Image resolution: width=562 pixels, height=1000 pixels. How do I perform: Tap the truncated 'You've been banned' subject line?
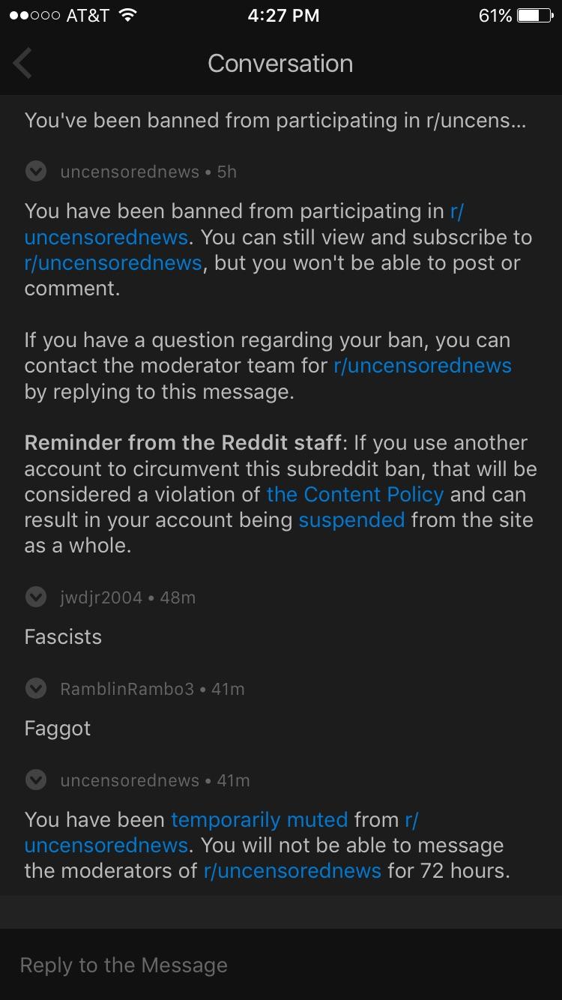275,121
